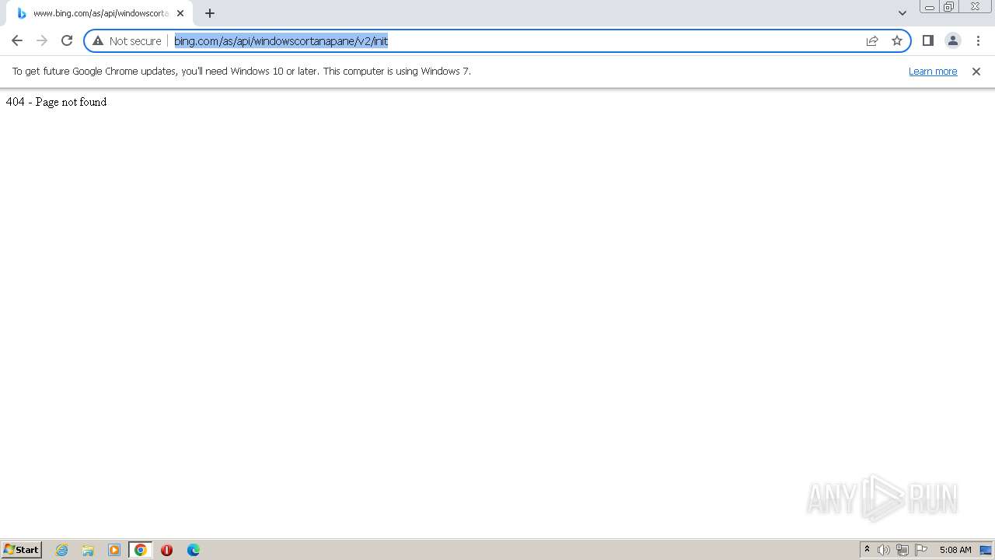Bookmark this page with the star

click(x=897, y=40)
